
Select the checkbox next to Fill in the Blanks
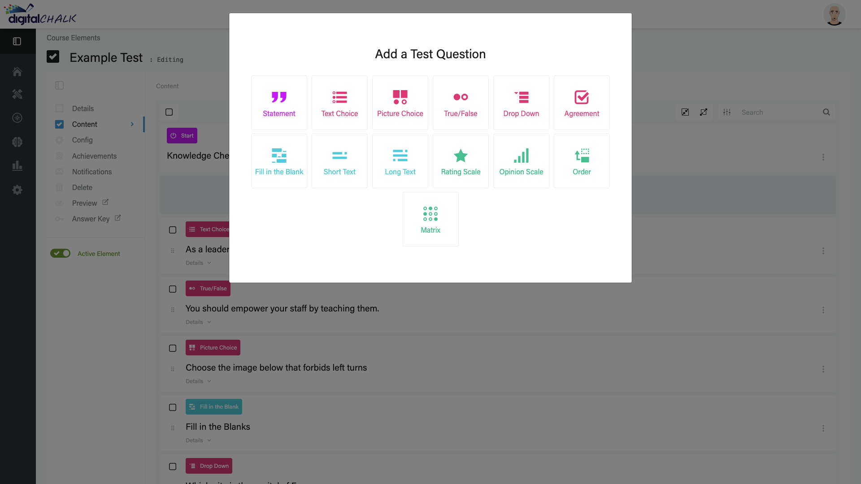click(173, 407)
